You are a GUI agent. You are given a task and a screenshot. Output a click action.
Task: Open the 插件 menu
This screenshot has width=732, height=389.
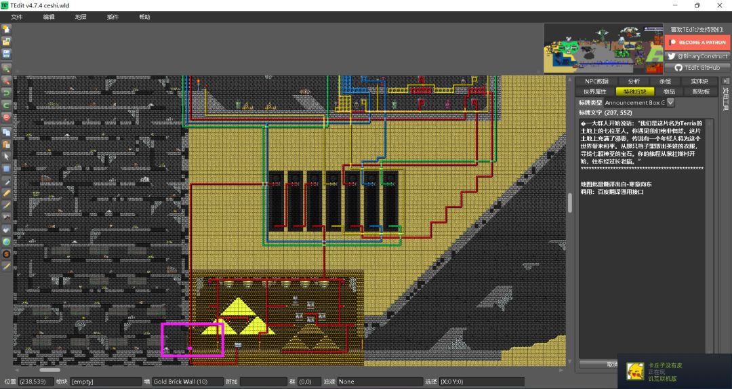pyautogui.click(x=113, y=17)
